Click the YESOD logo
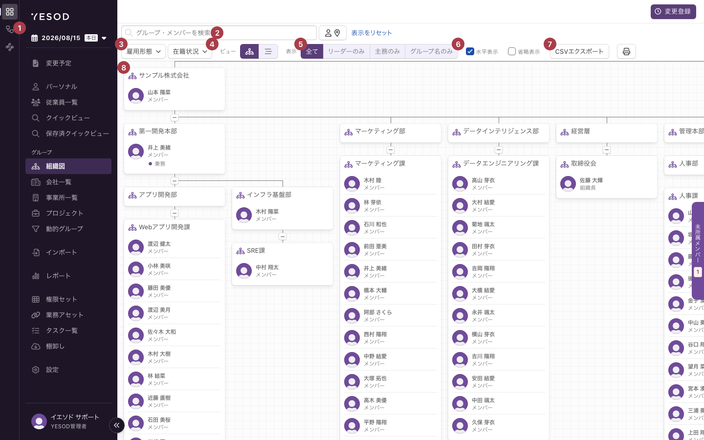This screenshot has height=440, width=704. [50, 17]
